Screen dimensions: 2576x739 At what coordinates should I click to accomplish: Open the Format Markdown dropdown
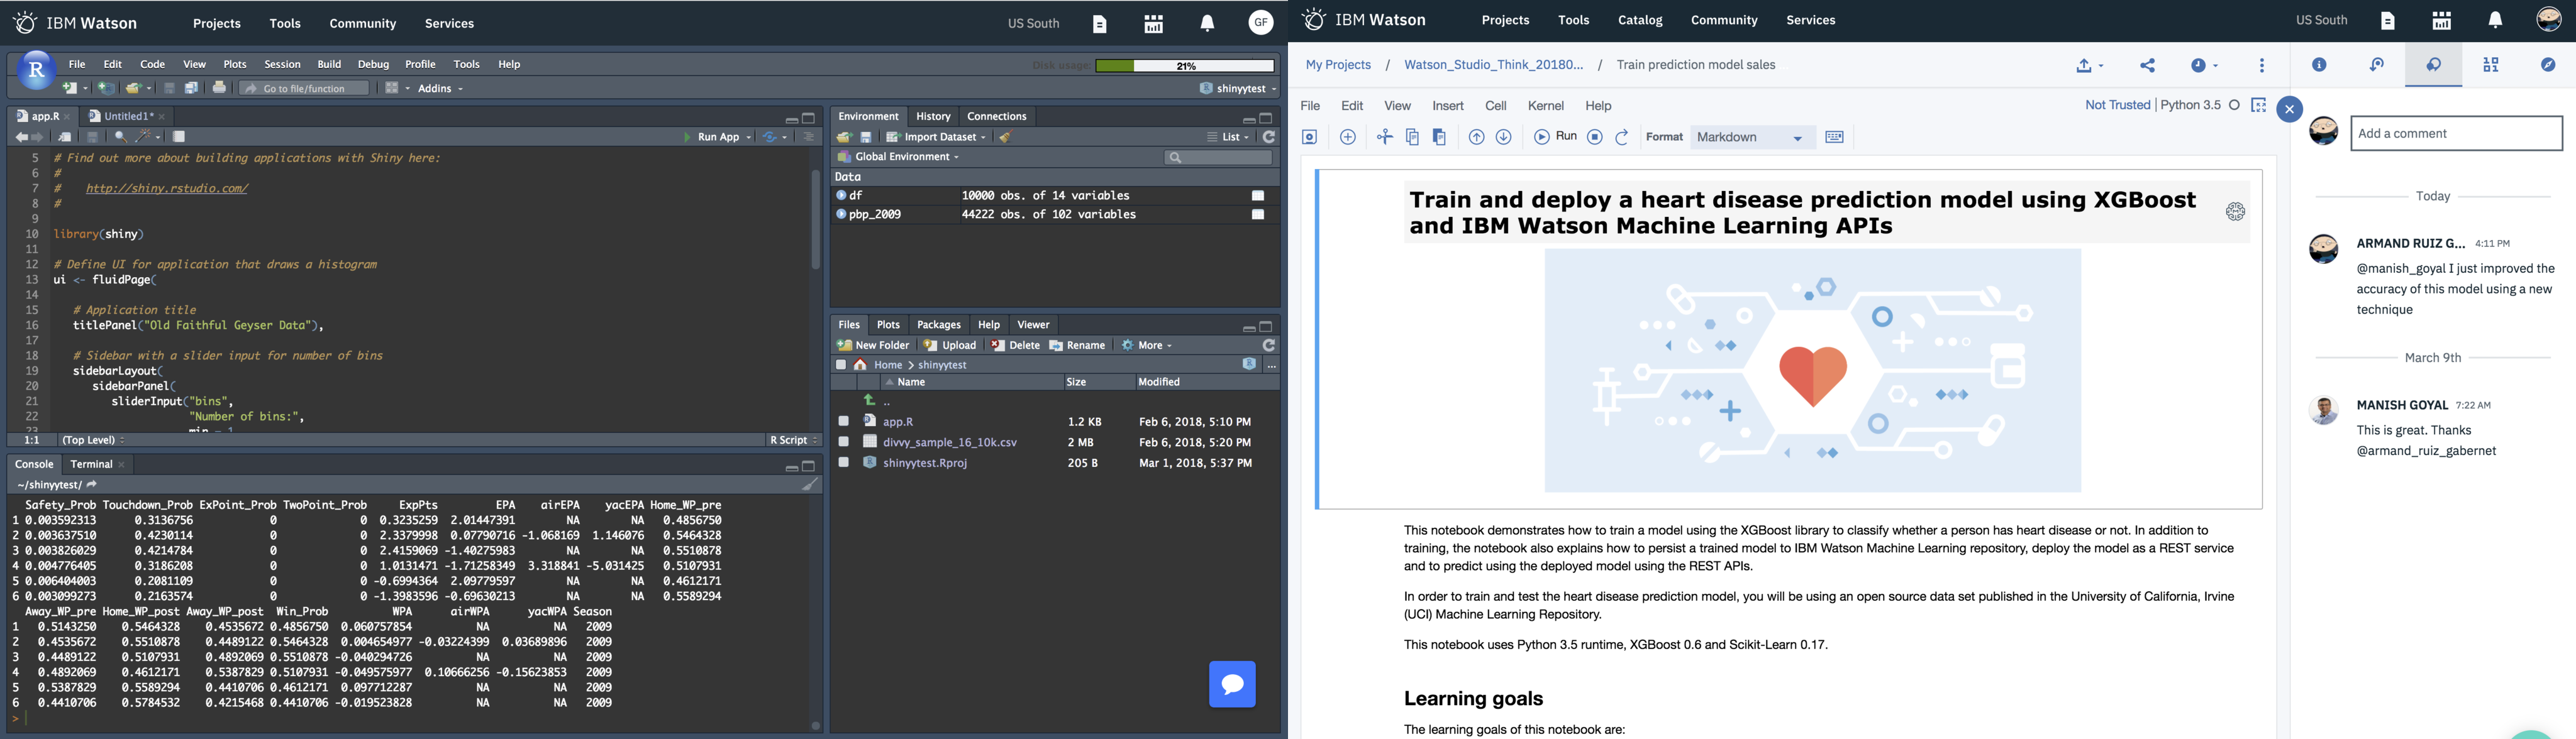(1752, 137)
